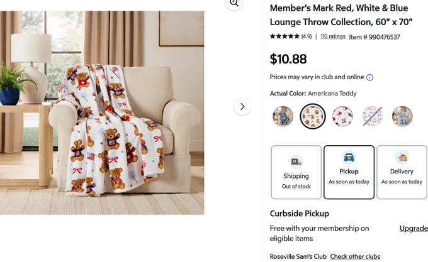The height and width of the screenshot is (262, 428).
Task: Click the Check other clubs link
Action: (355, 256)
